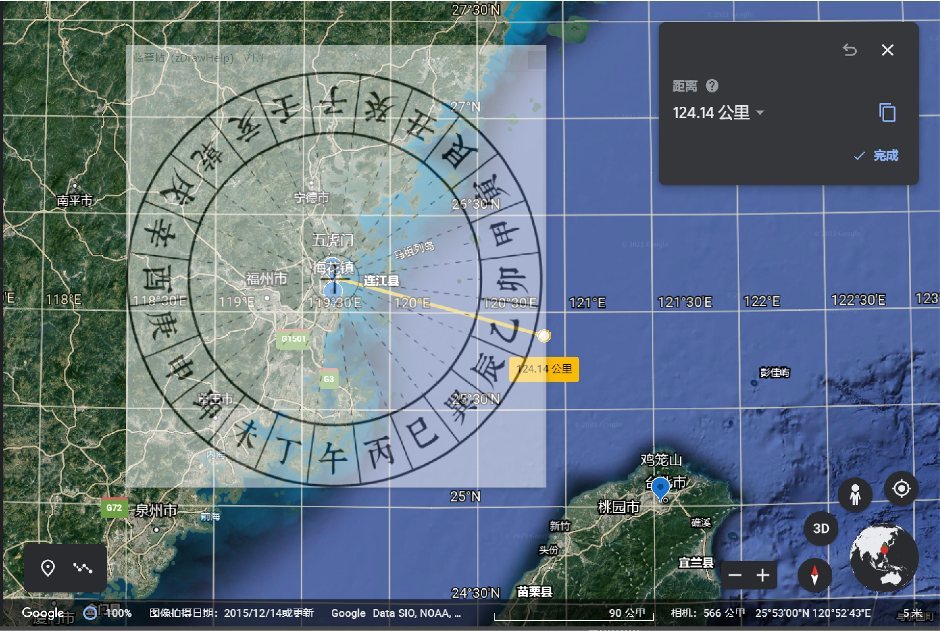
Task: Click the 头份 label
Action: point(549,550)
